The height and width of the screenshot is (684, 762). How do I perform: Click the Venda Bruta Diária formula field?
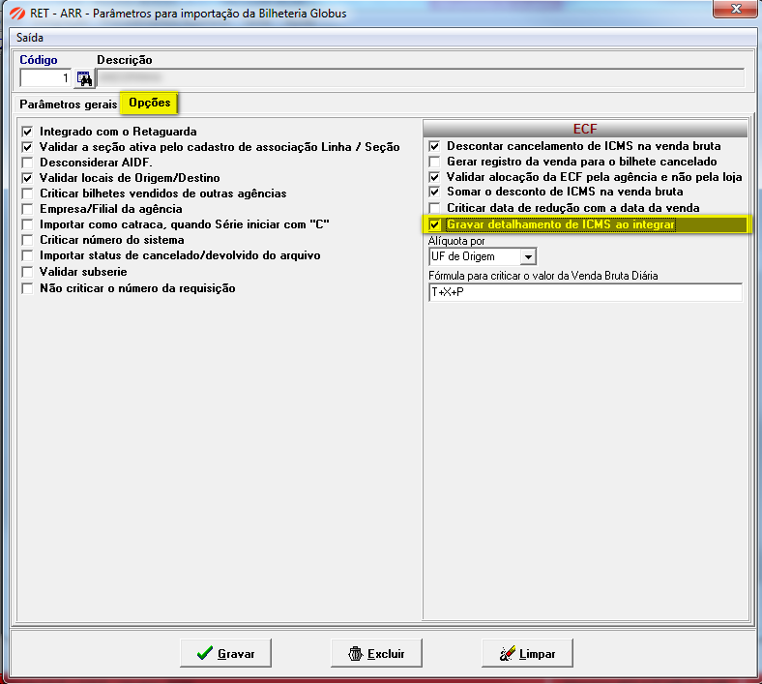pos(585,292)
